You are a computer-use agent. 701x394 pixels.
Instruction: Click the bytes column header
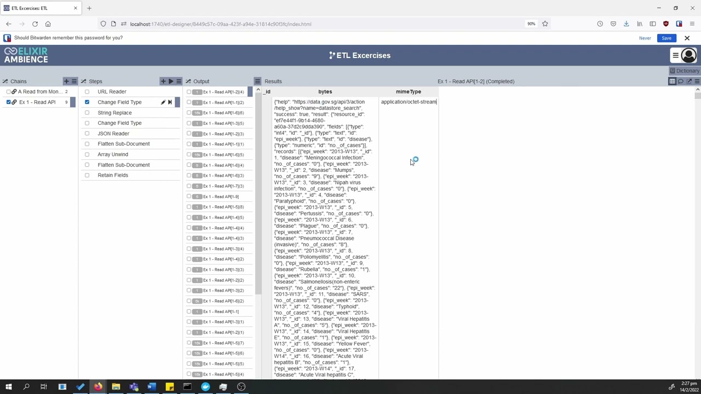click(325, 92)
